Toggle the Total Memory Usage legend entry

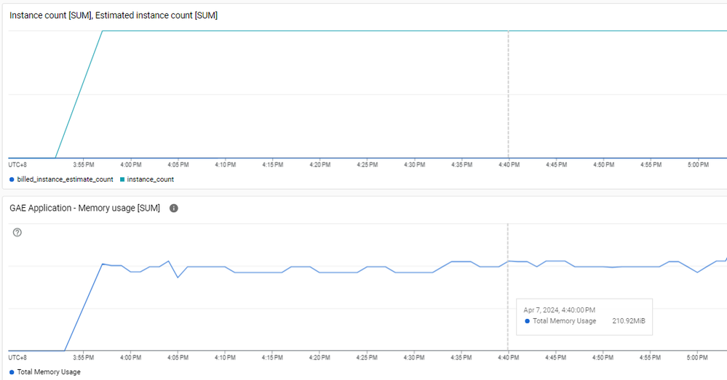(45, 372)
